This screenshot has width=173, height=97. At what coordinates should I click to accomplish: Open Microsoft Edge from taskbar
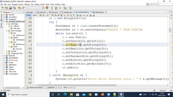coord(65,95)
